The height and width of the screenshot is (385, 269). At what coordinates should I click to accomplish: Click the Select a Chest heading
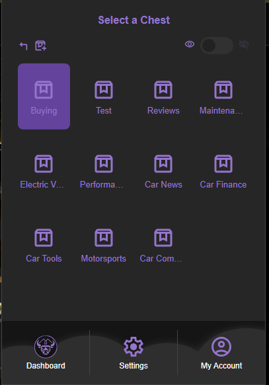(x=134, y=20)
